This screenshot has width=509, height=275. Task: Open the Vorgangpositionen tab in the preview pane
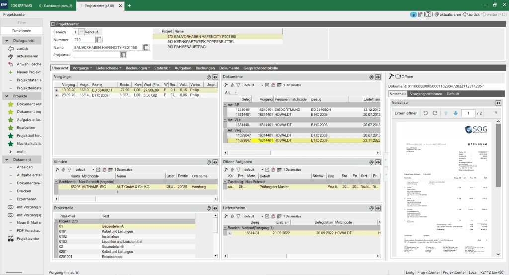[426, 94]
